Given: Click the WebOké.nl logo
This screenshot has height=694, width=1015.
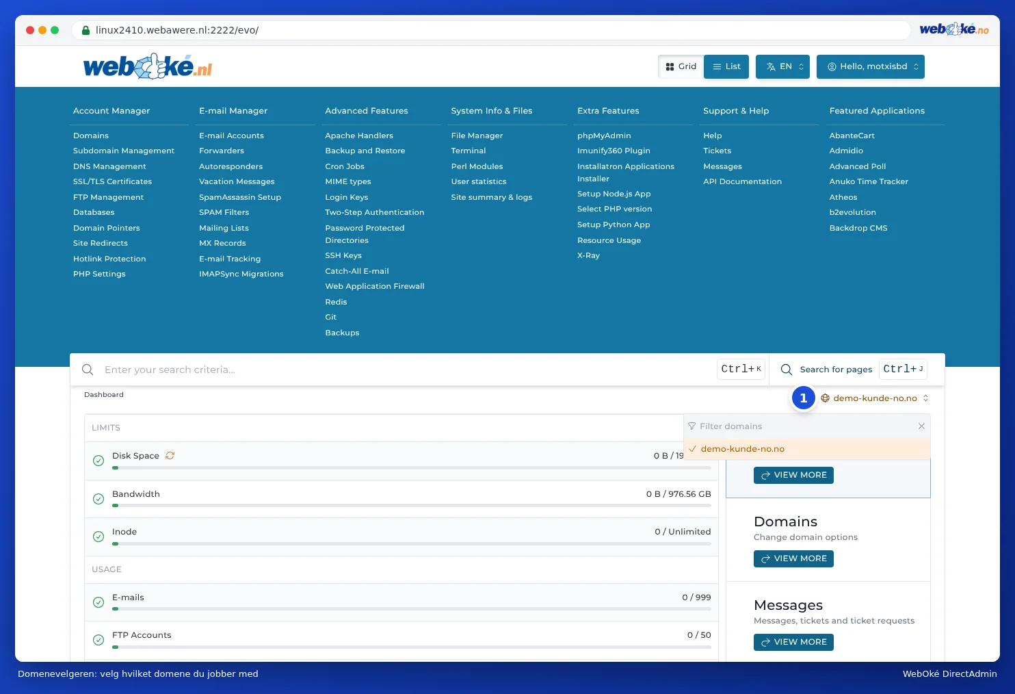Looking at the screenshot, I should coord(148,66).
